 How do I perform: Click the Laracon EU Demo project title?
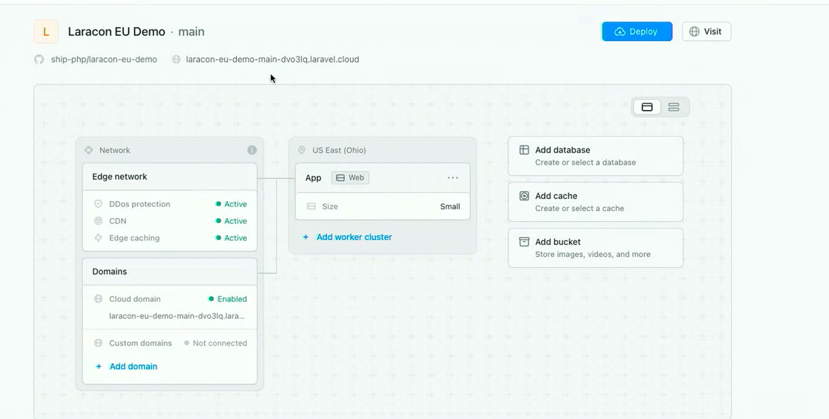116,31
